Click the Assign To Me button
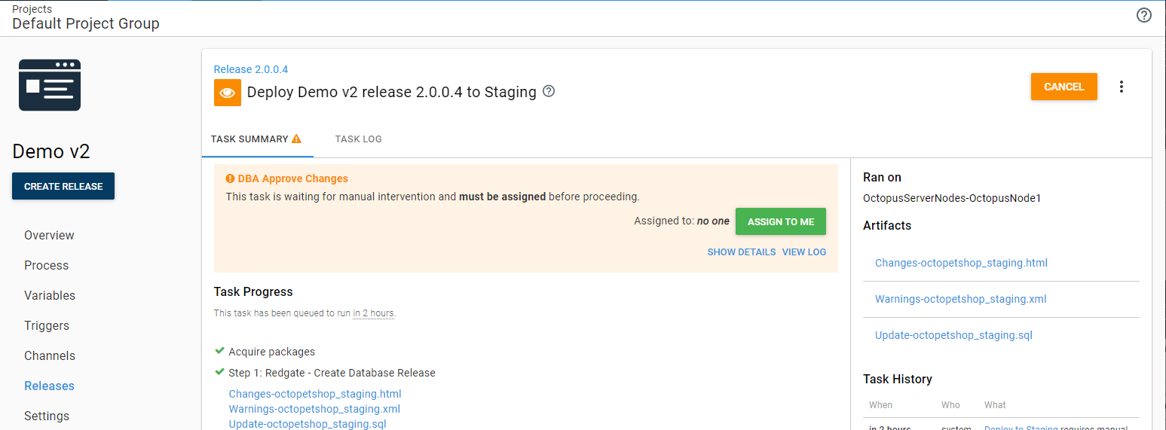The height and width of the screenshot is (430, 1166). (x=780, y=221)
